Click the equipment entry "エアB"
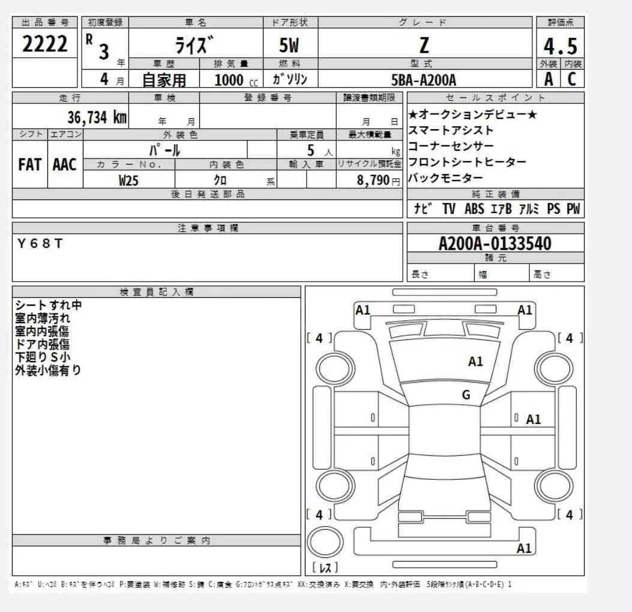632x612 pixels. point(501,208)
